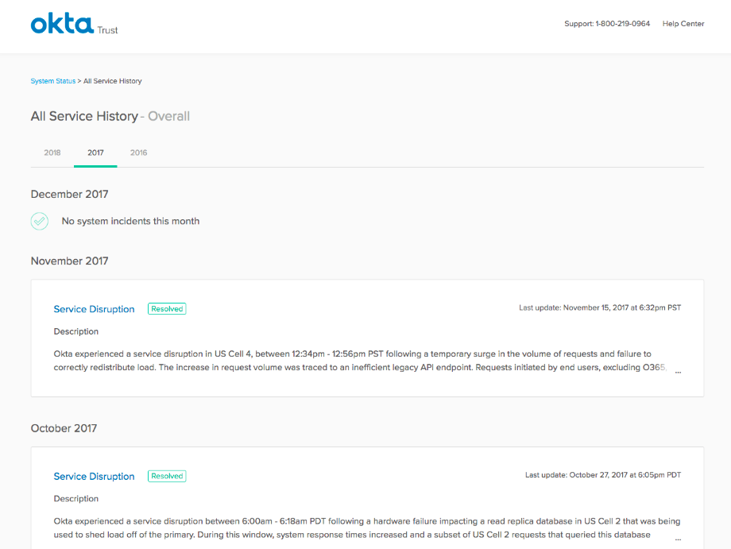Image resolution: width=731 pixels, height=549 pixels.
Task: Click the November last update timestamp
Action: coord(600,307)
